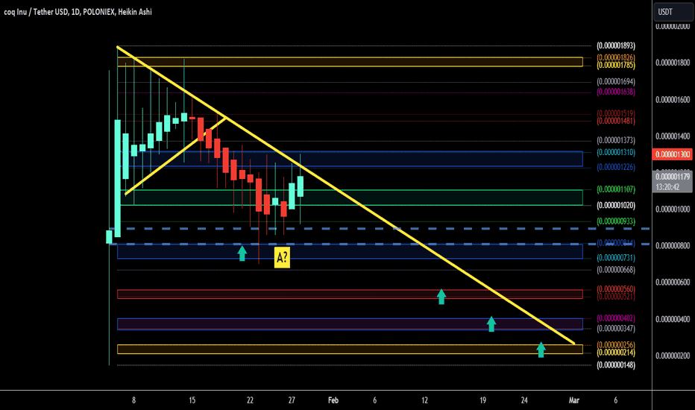Select the green arrow in the purple zone
Image resolution: width=695 pixels, height=410 pixels.
(491, 324)
